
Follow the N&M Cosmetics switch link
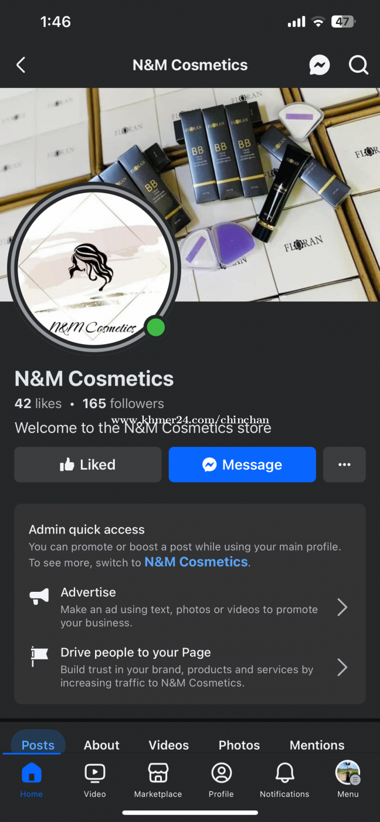pyautogui.click(x=196, y=562)
